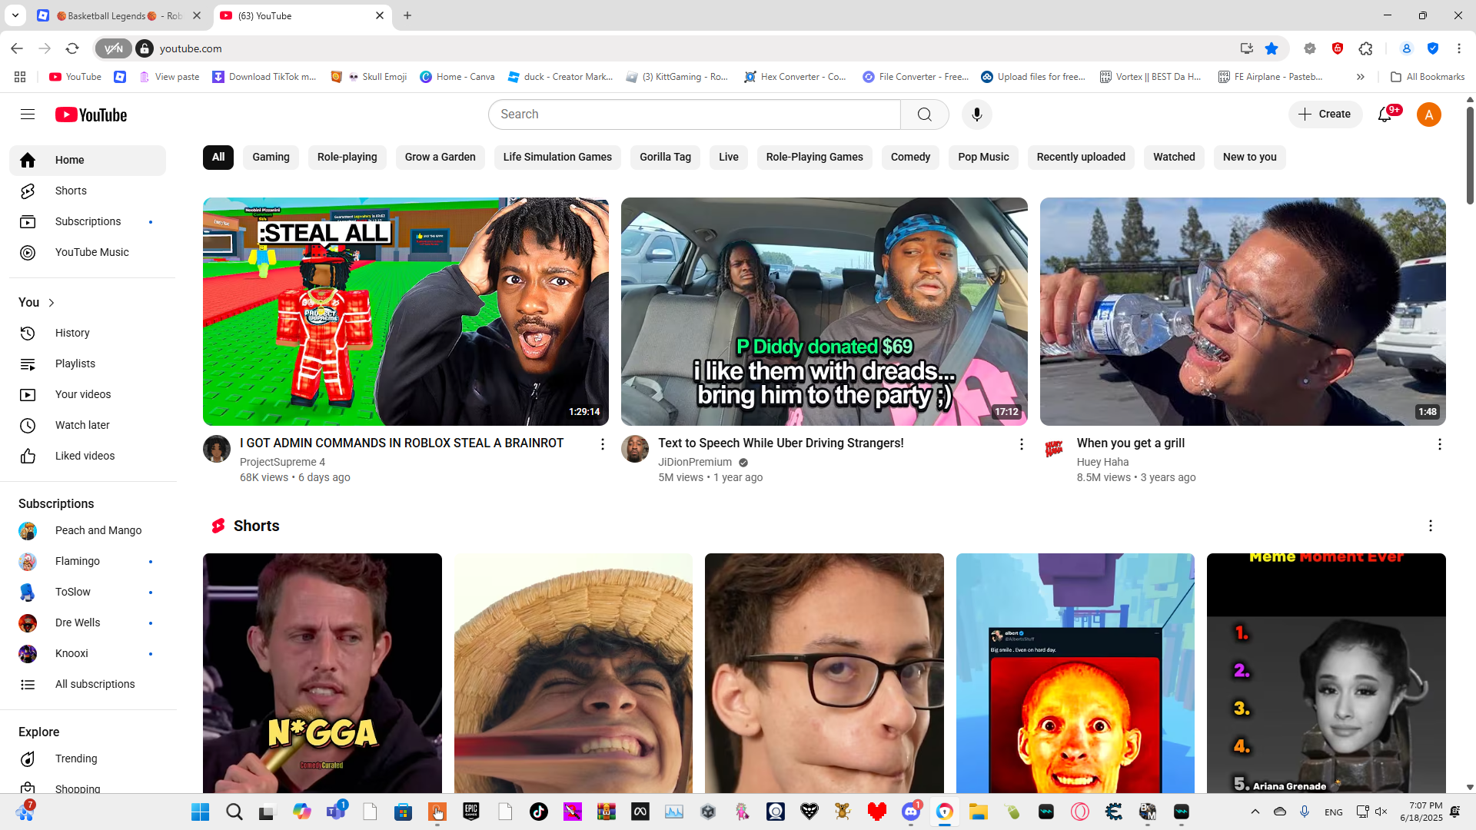Click the search magnifier button
This screenshot has height=830, width=1476.
tap(924, 115)
